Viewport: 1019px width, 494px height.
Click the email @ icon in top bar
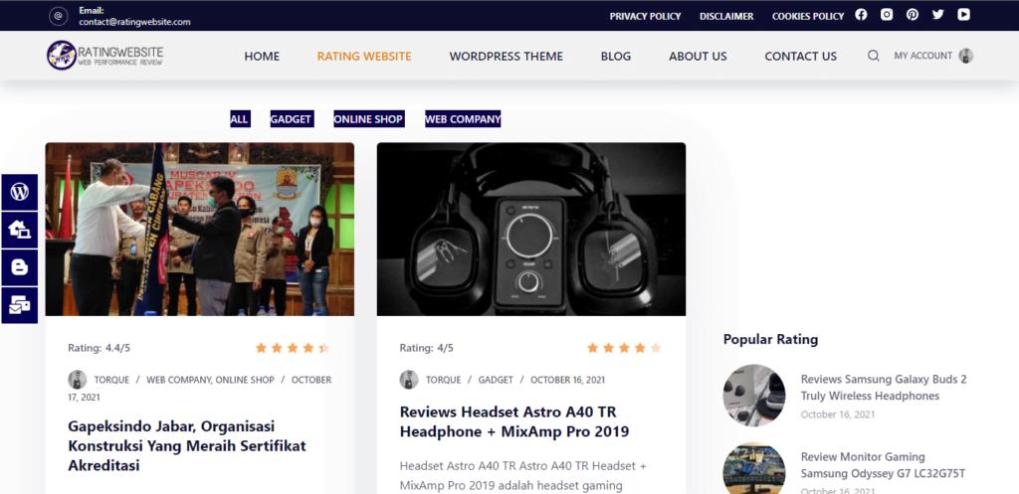[59, 16]
